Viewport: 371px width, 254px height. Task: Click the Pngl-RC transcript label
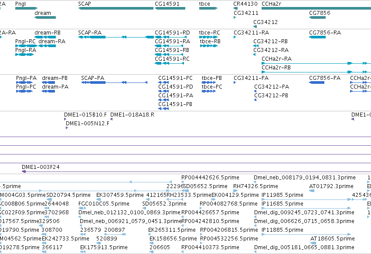(x=25, y=41)
